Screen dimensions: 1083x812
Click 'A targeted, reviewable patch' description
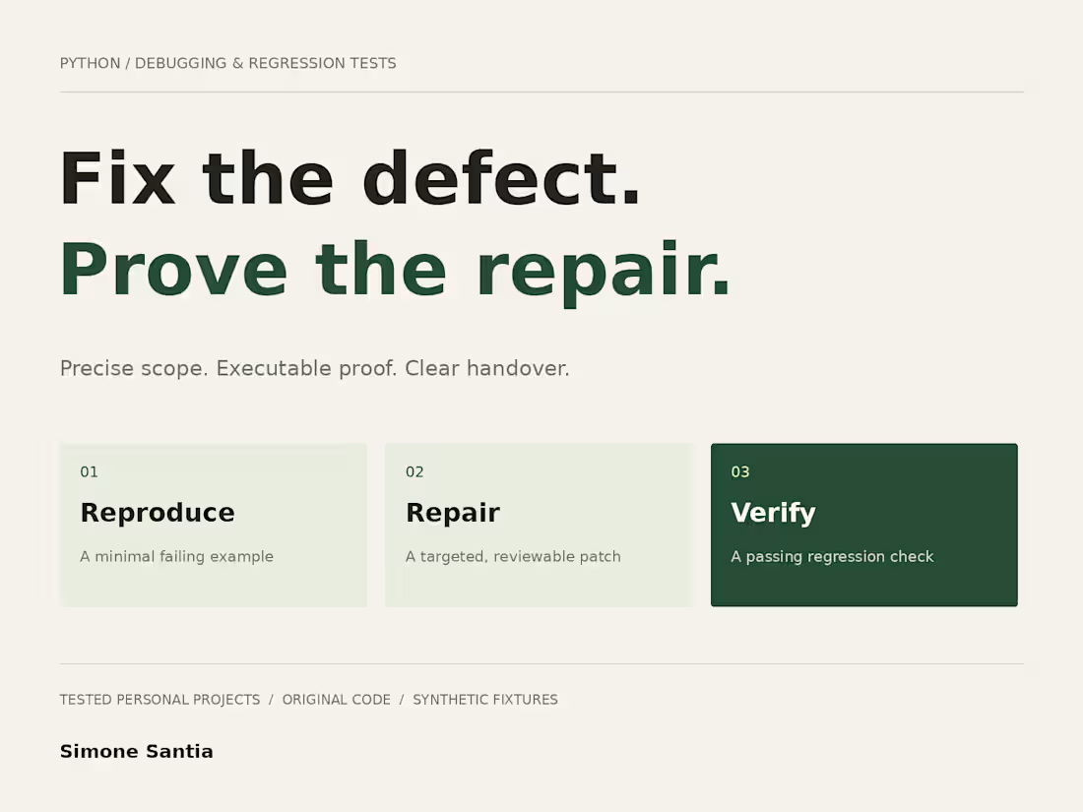(x=513, y=556)
